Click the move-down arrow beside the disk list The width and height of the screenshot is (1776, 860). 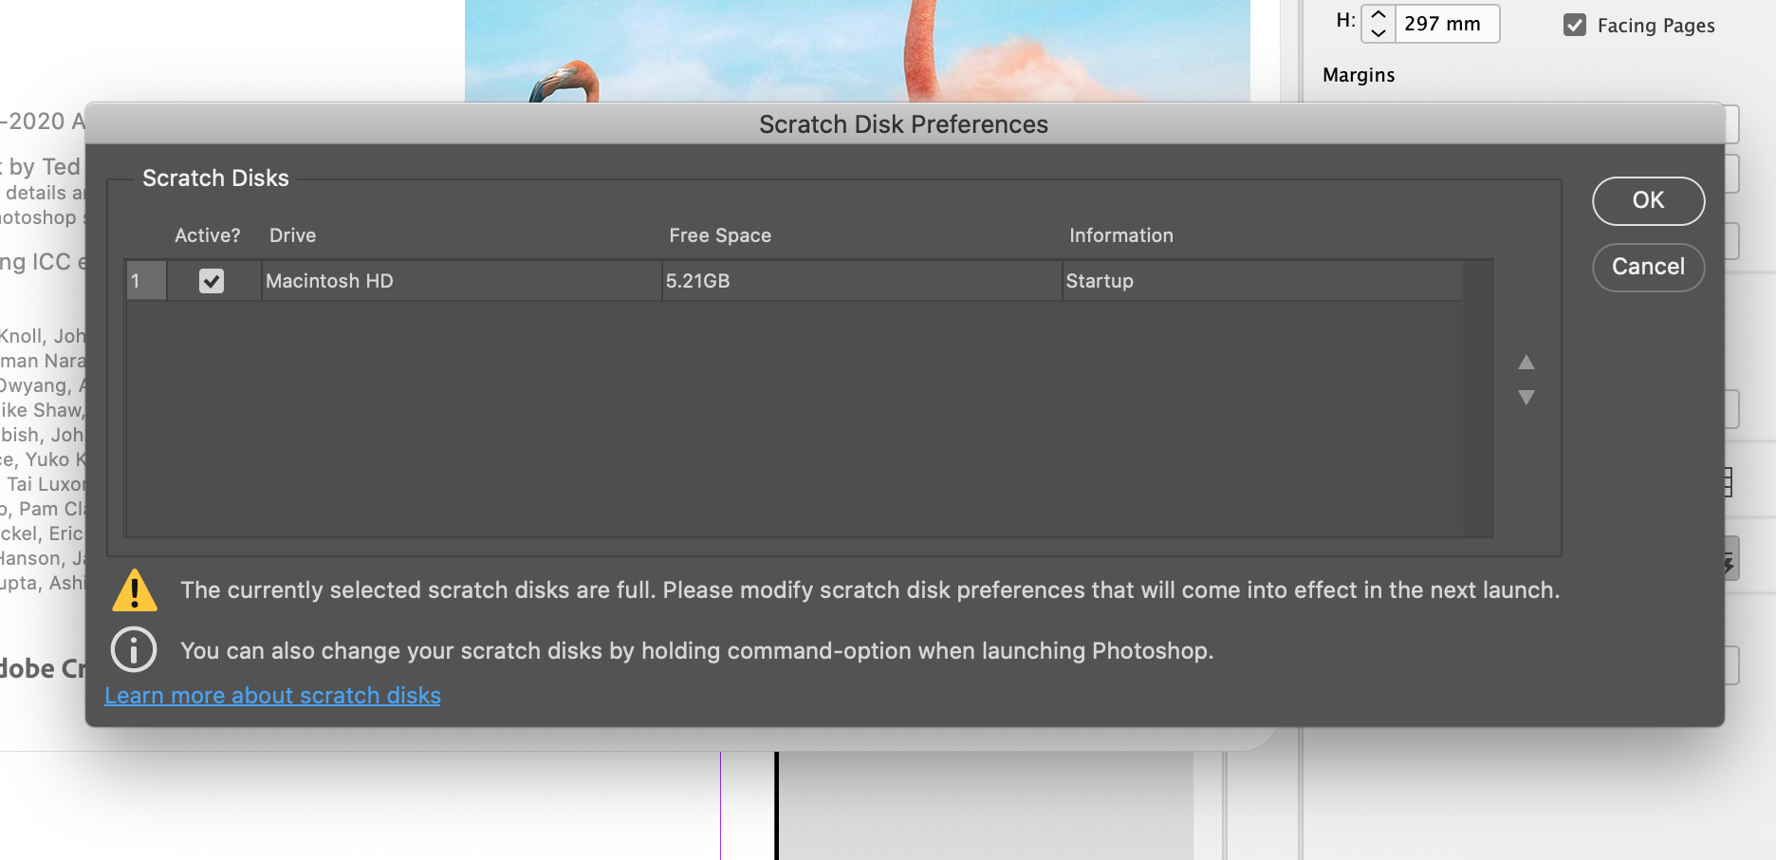tap(1526, 397)
